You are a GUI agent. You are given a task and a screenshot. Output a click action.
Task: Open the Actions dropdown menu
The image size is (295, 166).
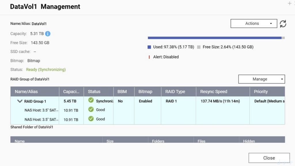coord(254,24)
